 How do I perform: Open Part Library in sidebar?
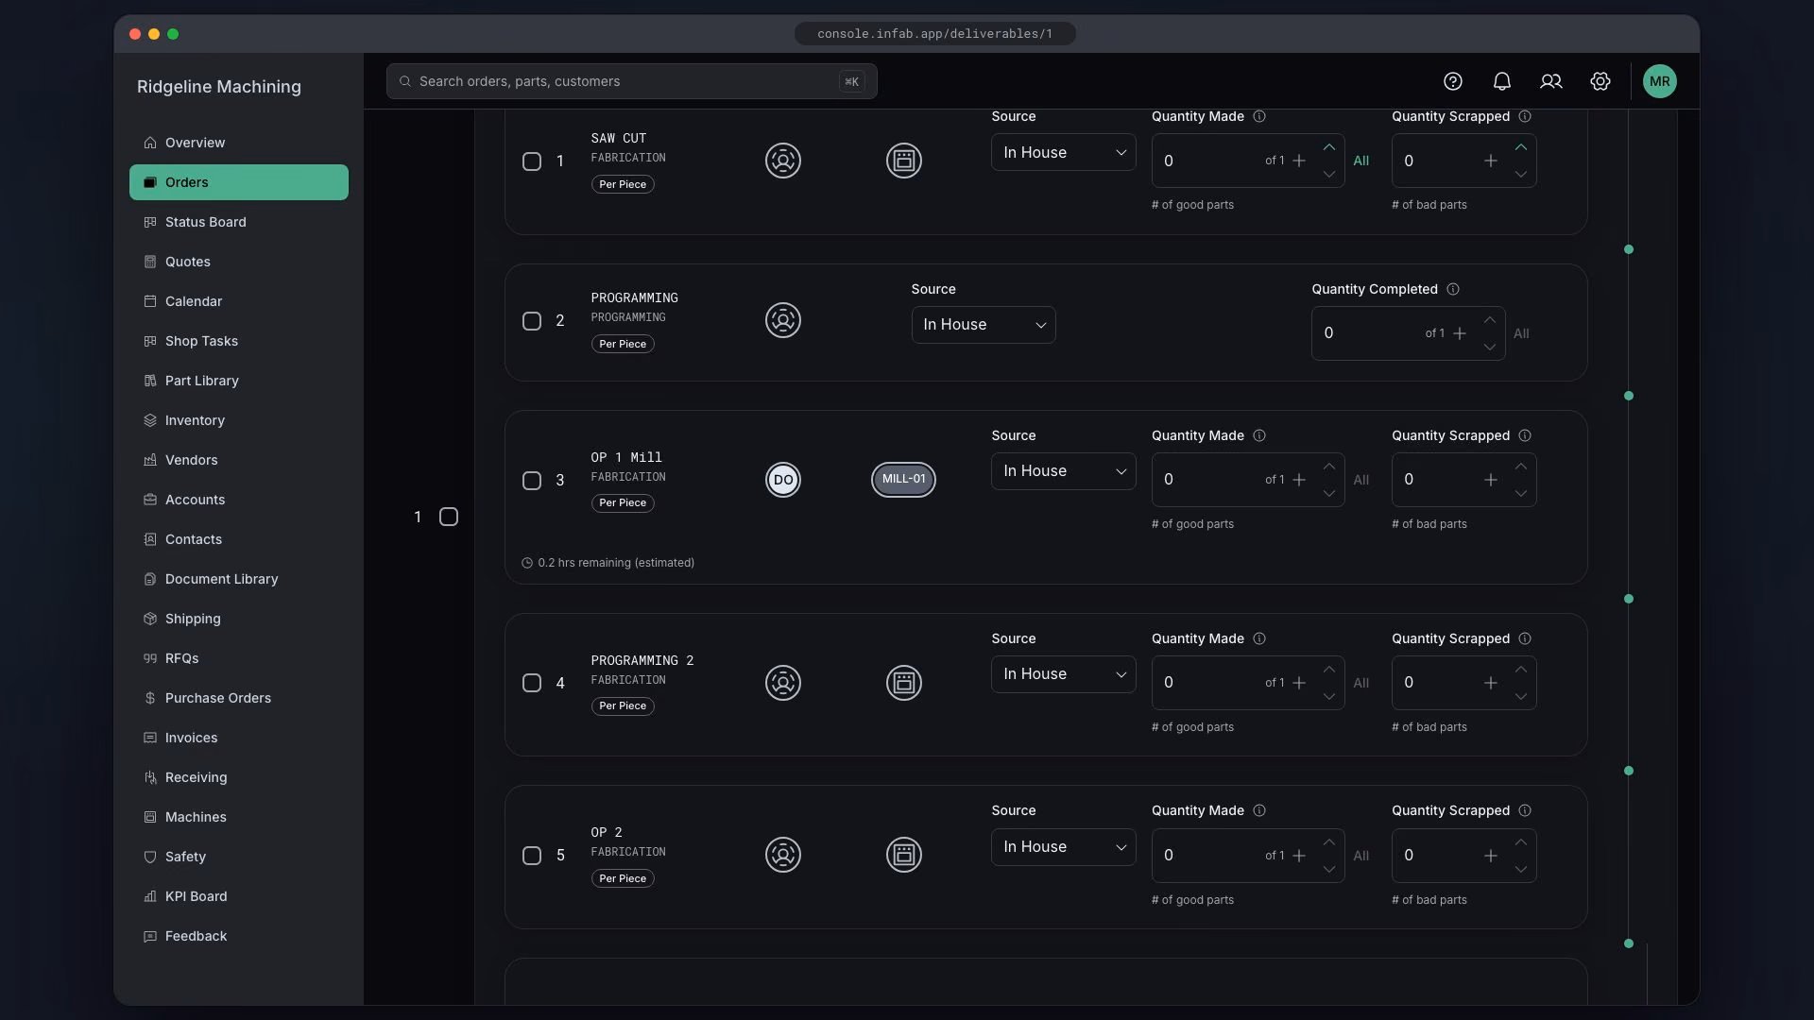239,381
